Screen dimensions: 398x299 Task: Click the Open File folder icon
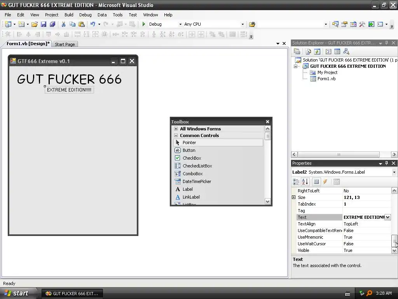point(35,24)
